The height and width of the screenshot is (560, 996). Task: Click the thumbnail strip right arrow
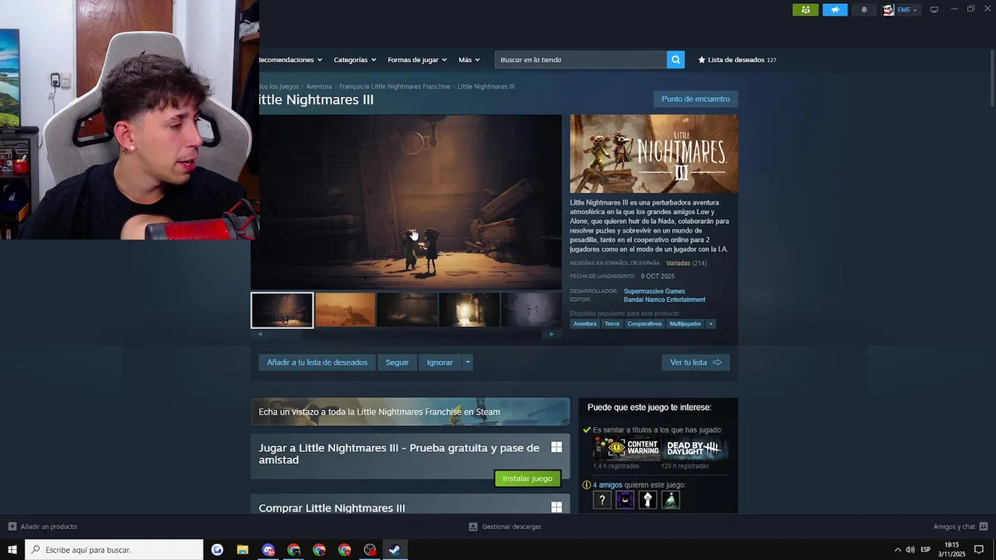(x=552, y=334)
